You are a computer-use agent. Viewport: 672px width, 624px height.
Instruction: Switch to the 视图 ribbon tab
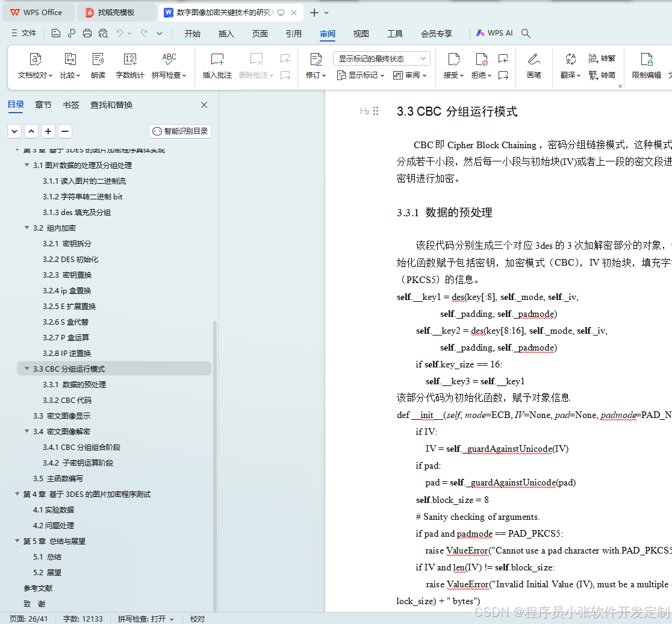(361, 34)
